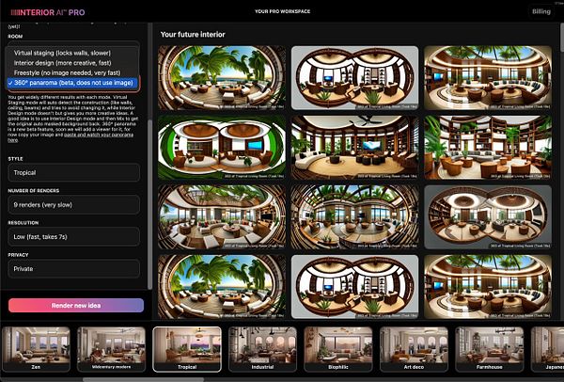Viewport: 564px width, 382px height.
Task: Select 360° panorama beta option
Action: pyautogui.click(x=72, y=83)
